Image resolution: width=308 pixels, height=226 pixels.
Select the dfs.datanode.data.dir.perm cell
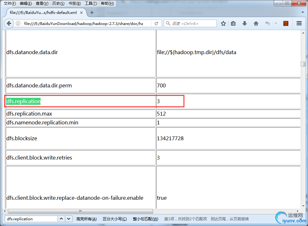(80, 85)
